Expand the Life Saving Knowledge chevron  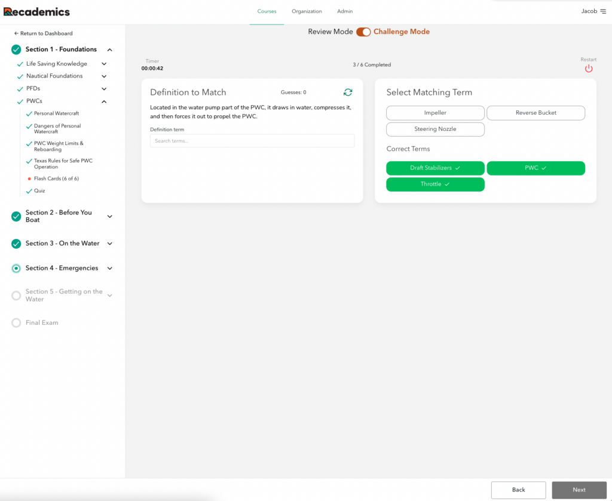click(104, 64)
